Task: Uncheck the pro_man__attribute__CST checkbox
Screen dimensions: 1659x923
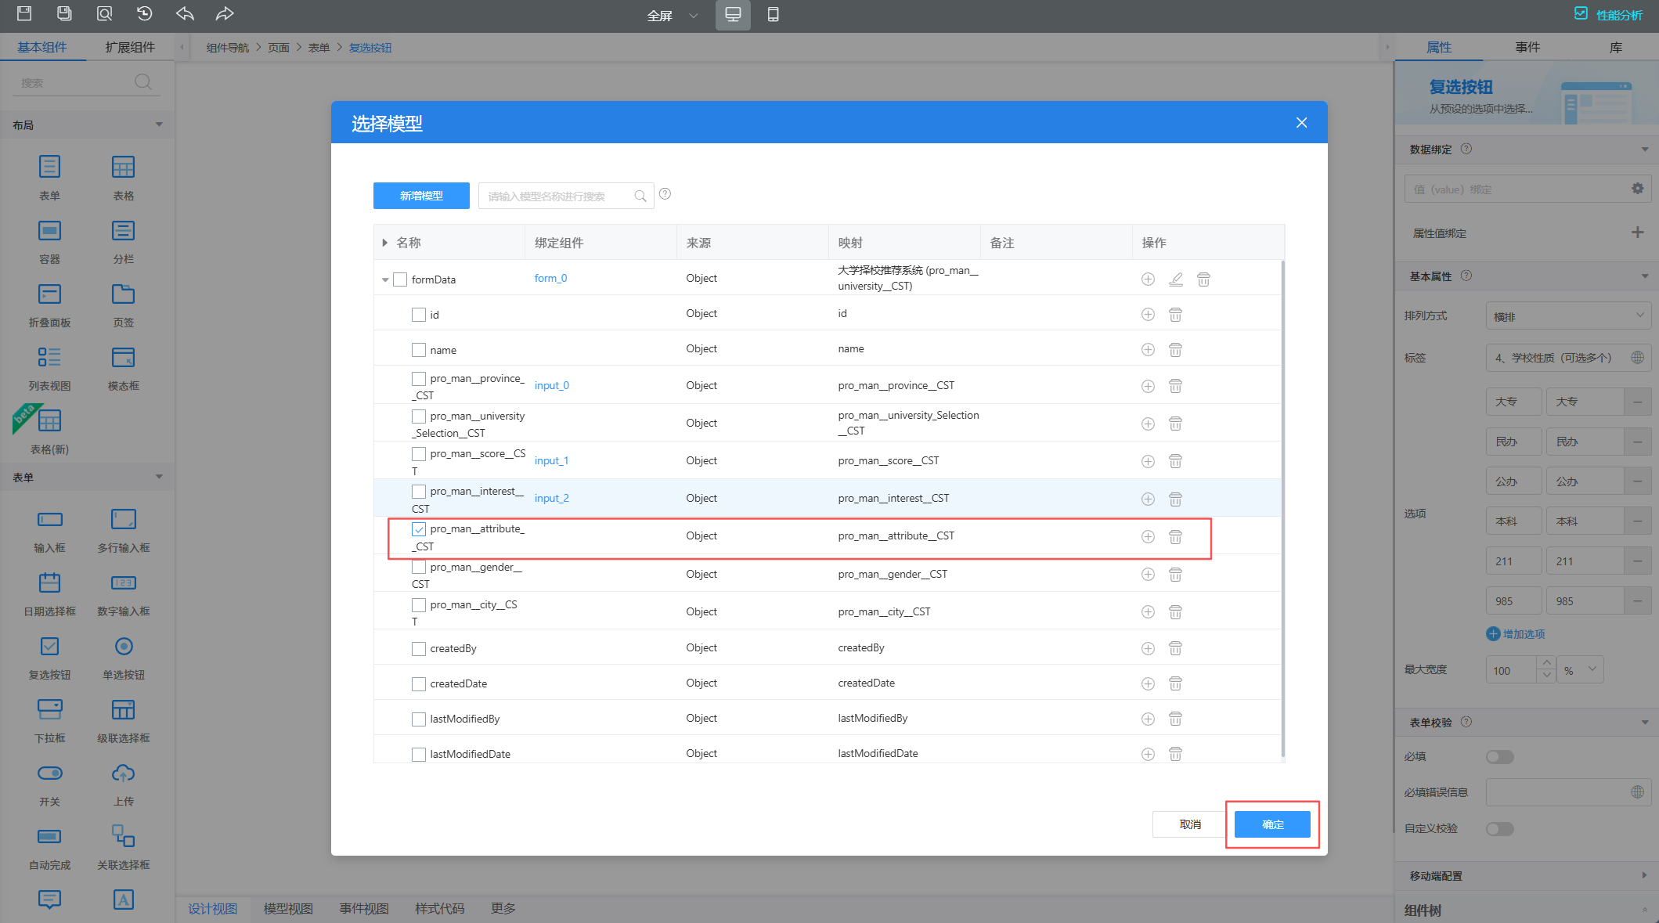Action: 419,530
